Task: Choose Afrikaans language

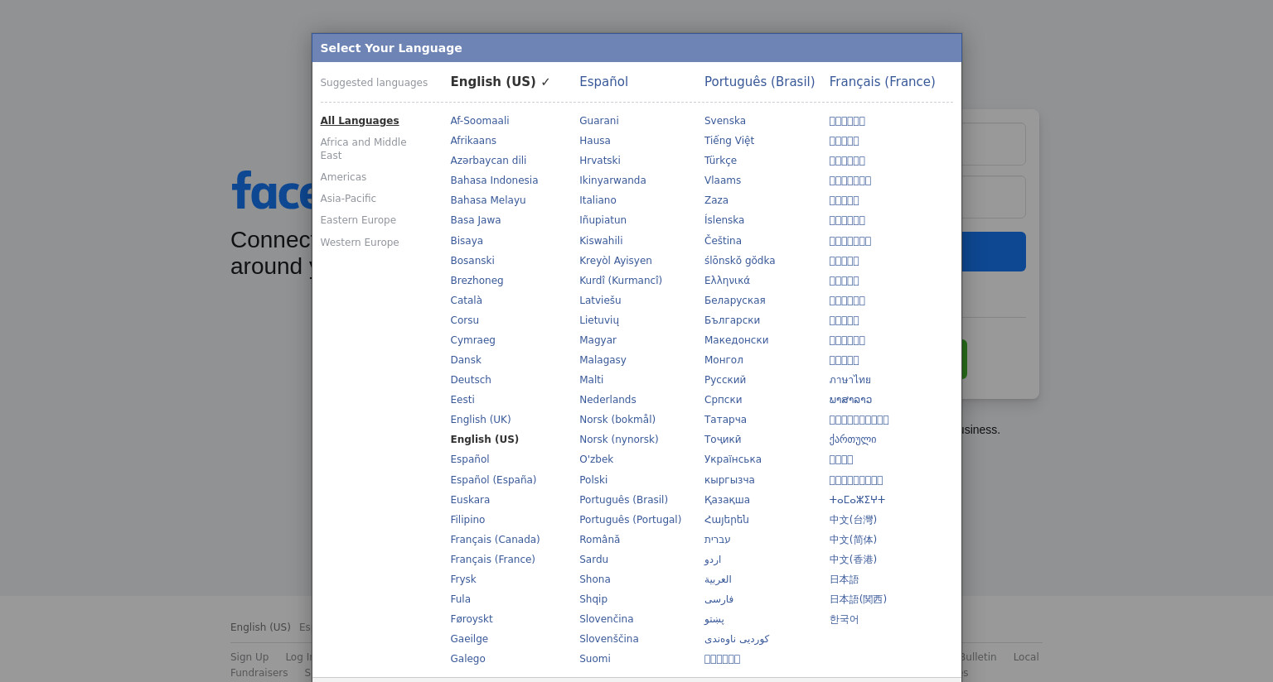Action: (x=473, y=141)
